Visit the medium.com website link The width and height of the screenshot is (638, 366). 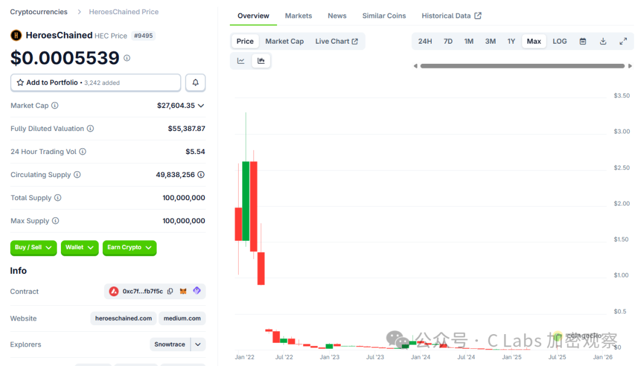click(x=182, y=318)
